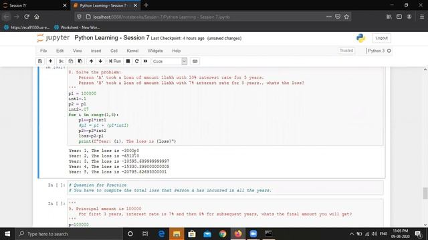Open the Widgets menu
Screen dimensions: 428x240
coord(155,51)
